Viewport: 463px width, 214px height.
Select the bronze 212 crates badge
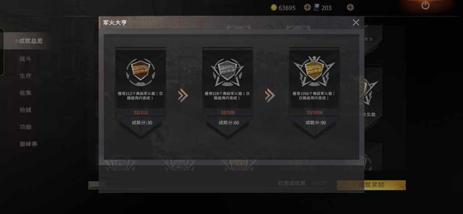click(141, 70)
